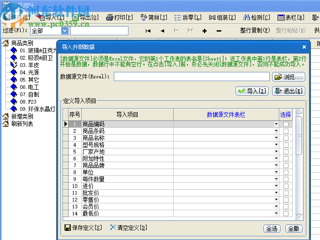This screenshot has width=320, height=240.
Task: Click the open-book icon beside 03.羊皮
Action: (x=14, y=65)
